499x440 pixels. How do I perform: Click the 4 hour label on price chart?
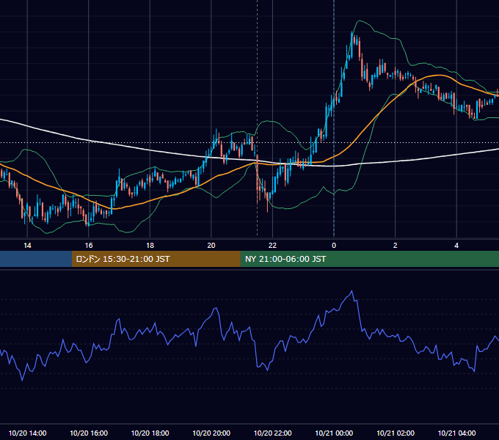pos(456,245)
